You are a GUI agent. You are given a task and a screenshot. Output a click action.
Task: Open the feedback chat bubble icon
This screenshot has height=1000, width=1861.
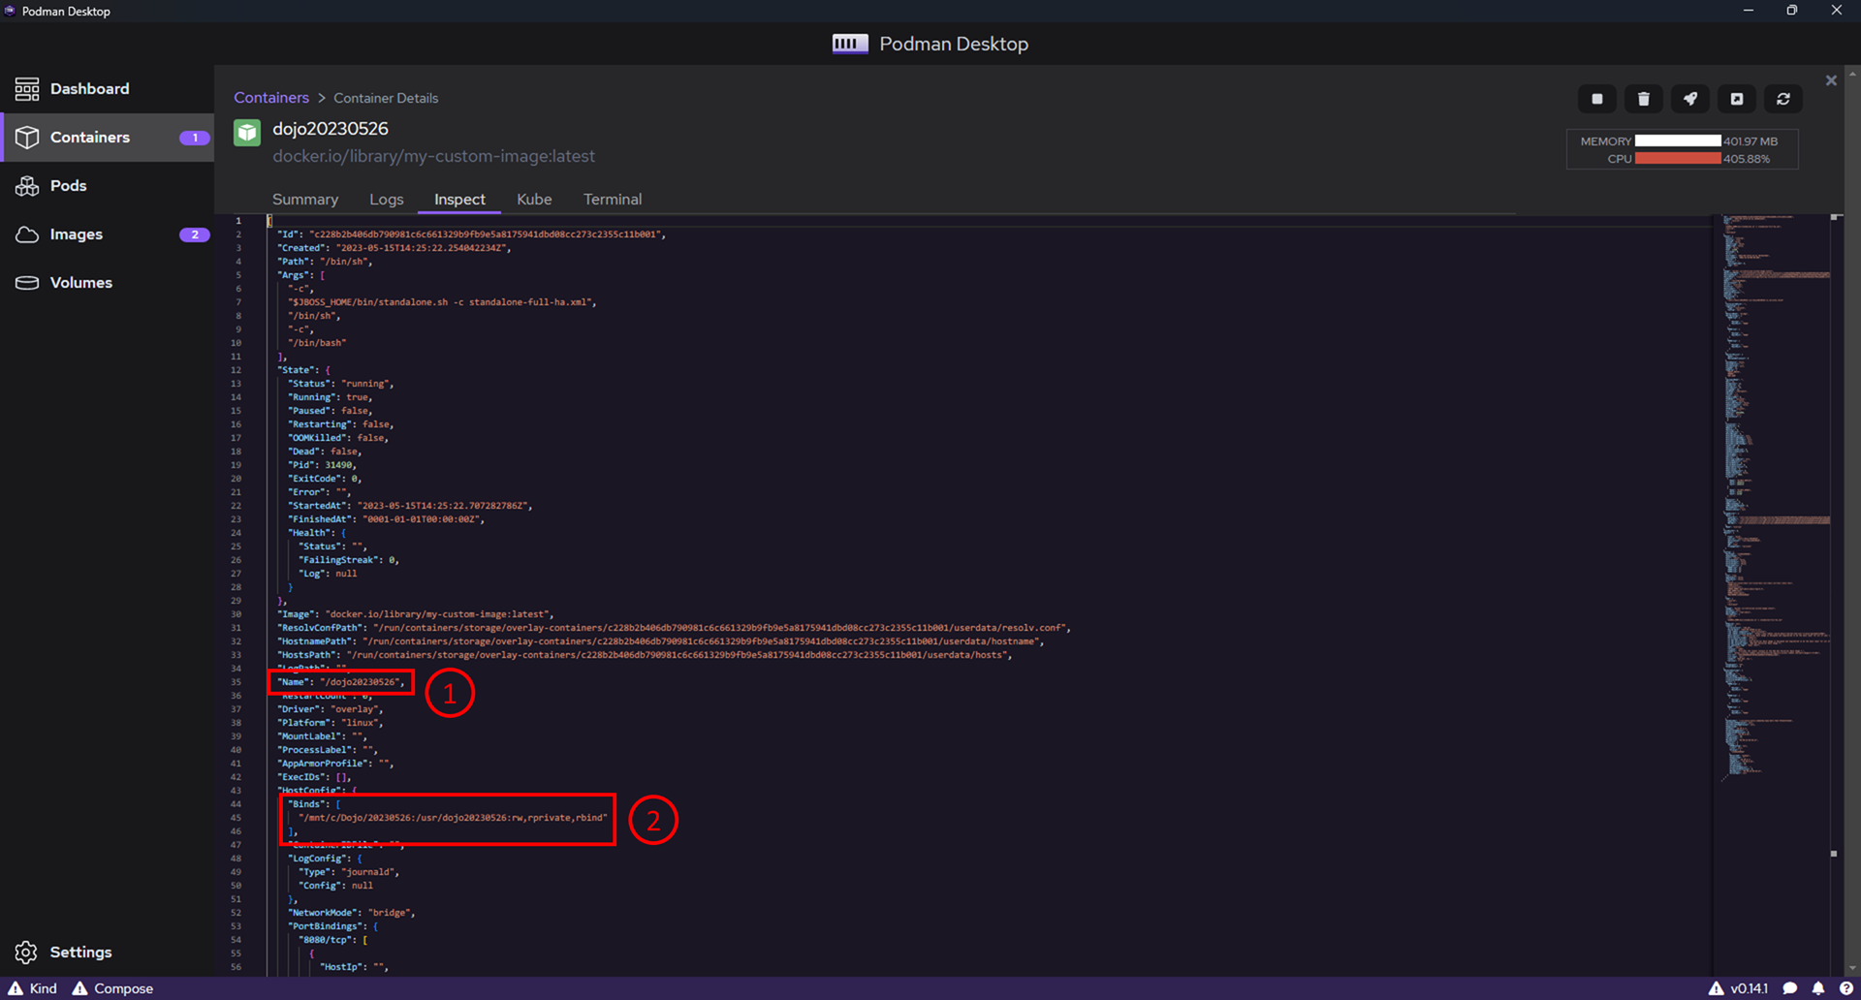[x=1790, y=988]
